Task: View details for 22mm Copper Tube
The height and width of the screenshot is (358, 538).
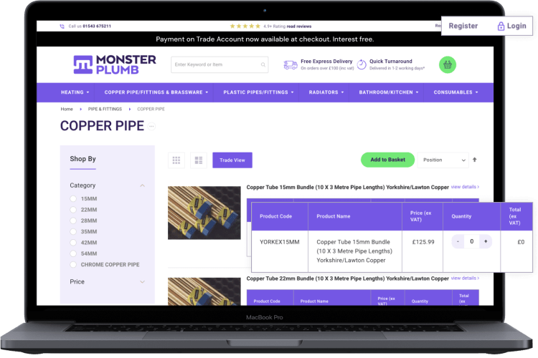Action: (x=465, y=278)
